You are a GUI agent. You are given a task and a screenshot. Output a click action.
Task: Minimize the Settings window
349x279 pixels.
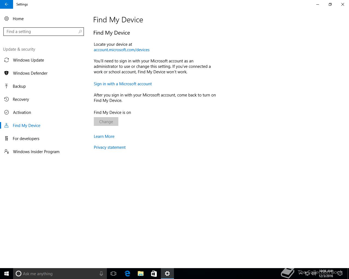click(x=318, y=4)
